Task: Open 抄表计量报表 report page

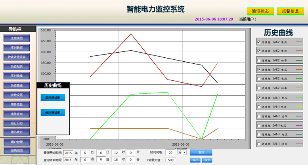Action: (x=17, y=57)
